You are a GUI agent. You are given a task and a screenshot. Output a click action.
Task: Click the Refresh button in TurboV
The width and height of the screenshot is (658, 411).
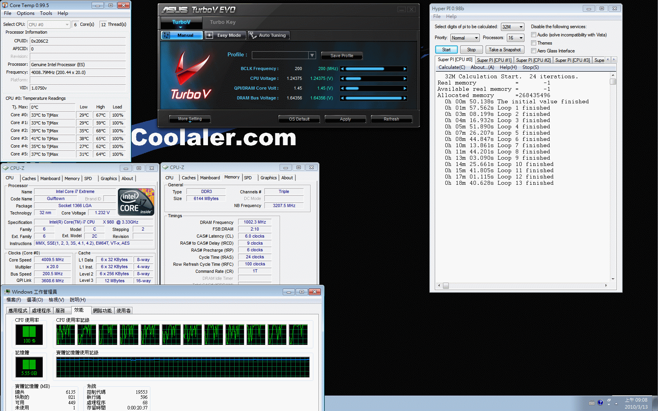[391, 119]
